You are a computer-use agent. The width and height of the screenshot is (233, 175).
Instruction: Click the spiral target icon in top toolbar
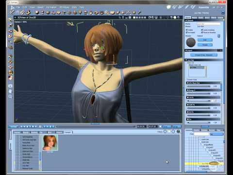(107, 12)
